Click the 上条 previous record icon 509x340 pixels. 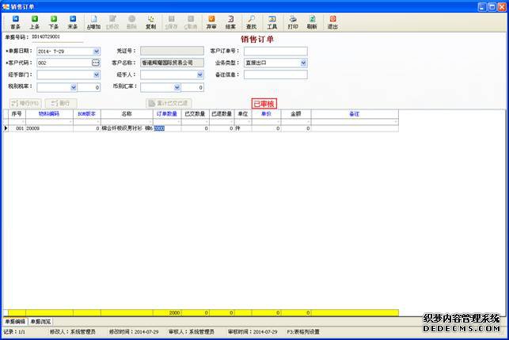[35, 21]
